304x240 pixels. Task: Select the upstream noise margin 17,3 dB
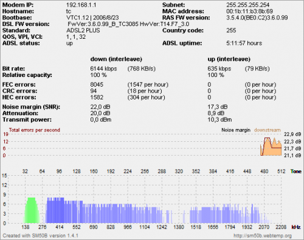coord(218,107)
